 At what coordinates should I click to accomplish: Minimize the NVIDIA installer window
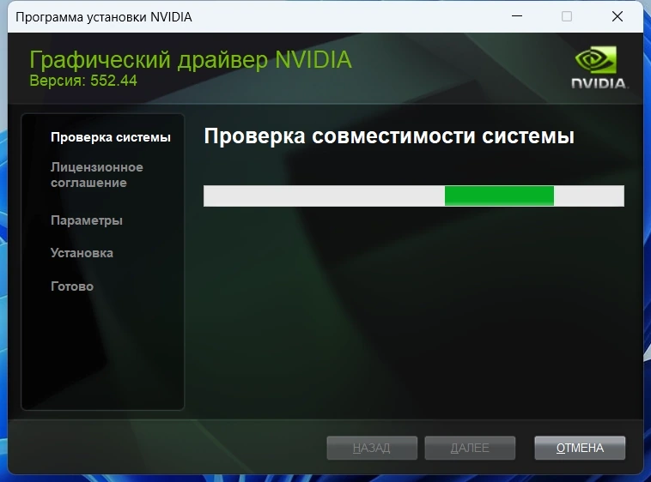[517, 16]
